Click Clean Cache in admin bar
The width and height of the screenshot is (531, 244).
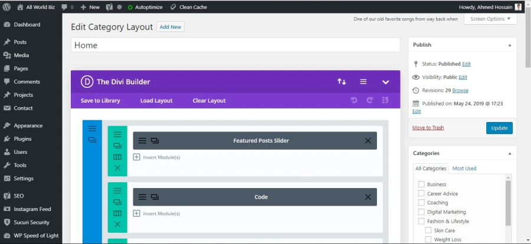point(188,6)
